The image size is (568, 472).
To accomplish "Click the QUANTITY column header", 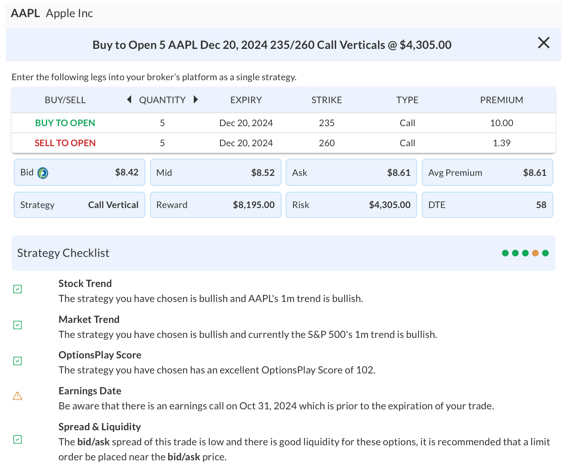I will pyautogui.click(x=162, y=100).
